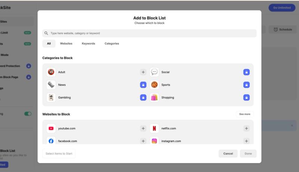The width and height of the screenshot is (299, 172).
Task: Click the instagram.com label
Action: [x=171, y=141]
